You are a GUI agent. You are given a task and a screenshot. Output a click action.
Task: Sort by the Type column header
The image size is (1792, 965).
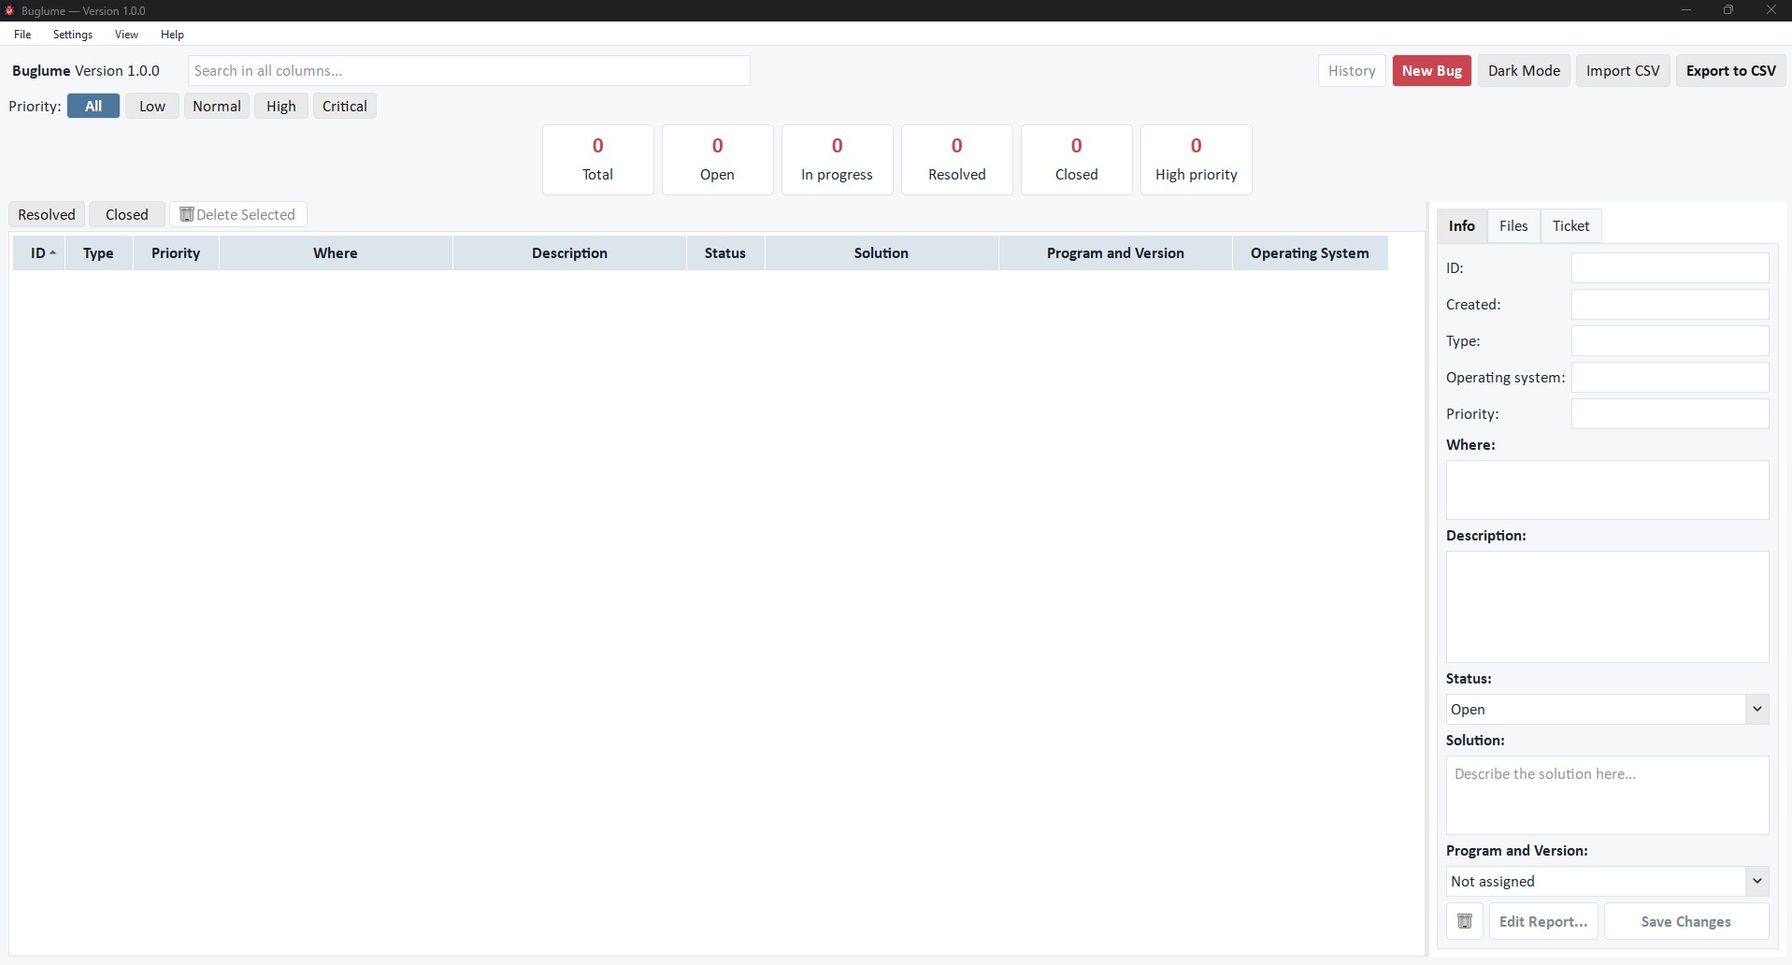point(98,253)
